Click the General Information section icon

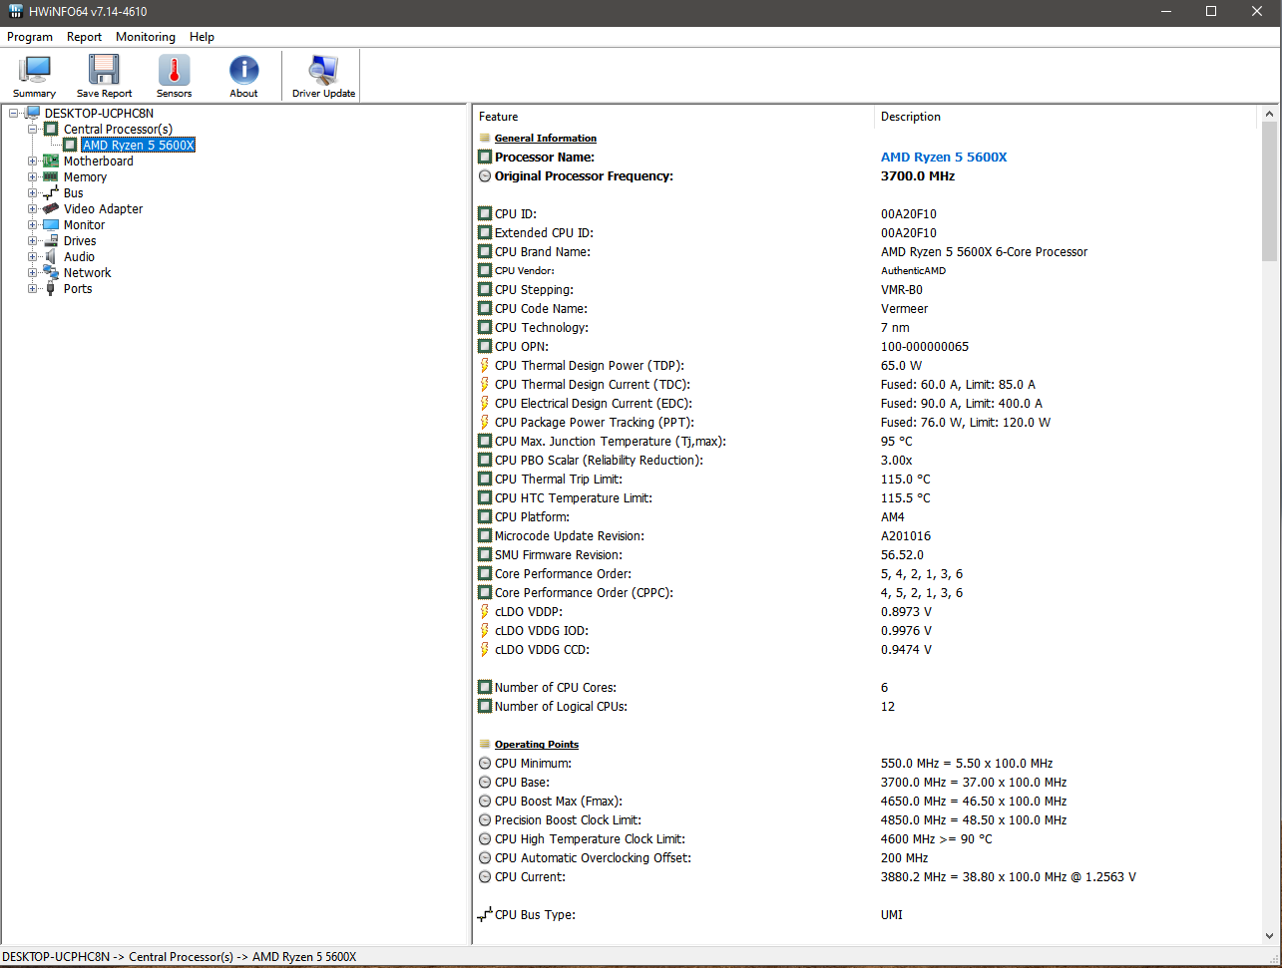click(485, 139)
